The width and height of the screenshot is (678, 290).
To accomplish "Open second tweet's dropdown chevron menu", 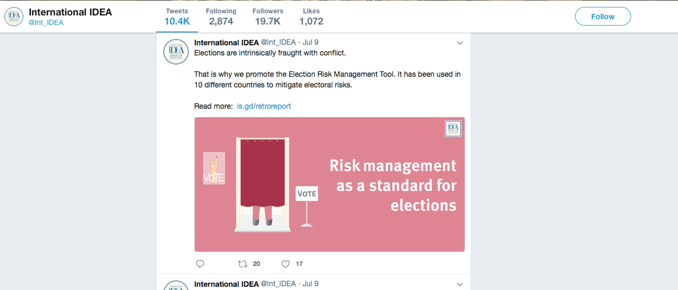I will (x=460, y=284).
